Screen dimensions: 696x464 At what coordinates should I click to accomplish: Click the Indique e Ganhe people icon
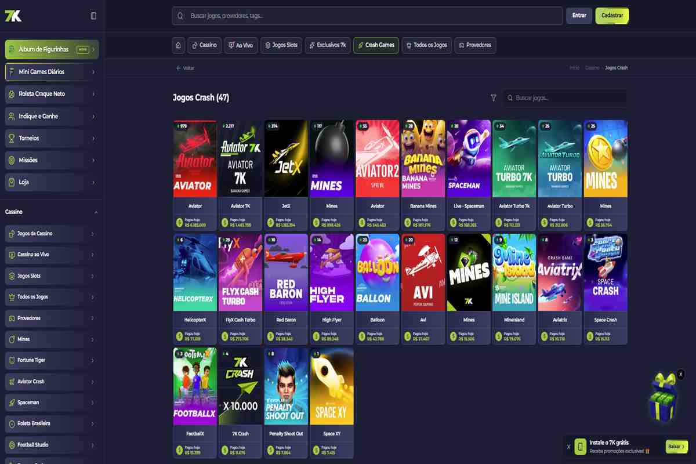[12, 116]
